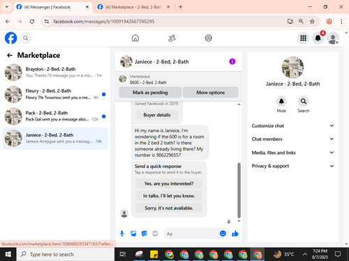Open the Fleury 2-Bed, 2-Bath conversation
349x261 pixels.
pos(55,94)
